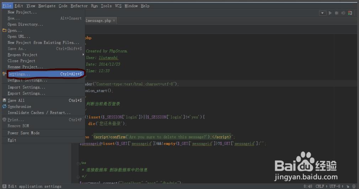This screenshot has width=359, height=189.
Task: Open Default Settings... menu entry
Action: click(43, 80)
